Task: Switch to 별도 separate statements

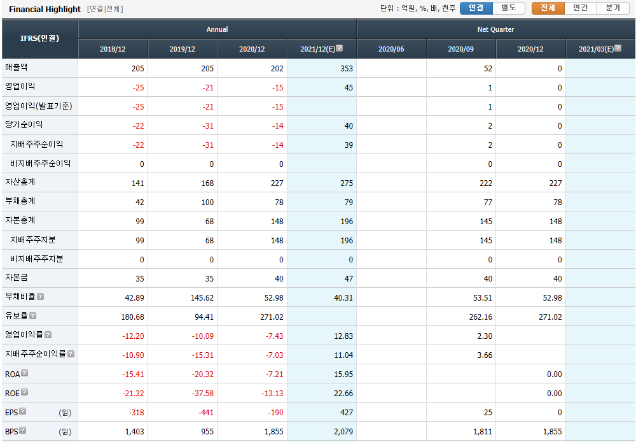Action: click(x=509, y=8)
